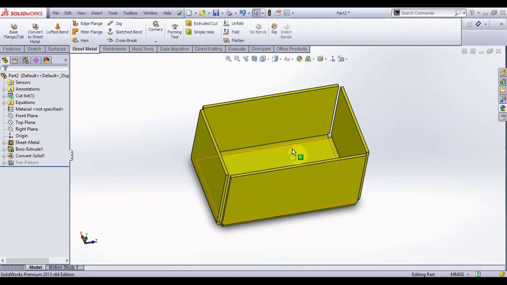
Task: Expand the left panel tabs chevron
Action: point(66,60)
